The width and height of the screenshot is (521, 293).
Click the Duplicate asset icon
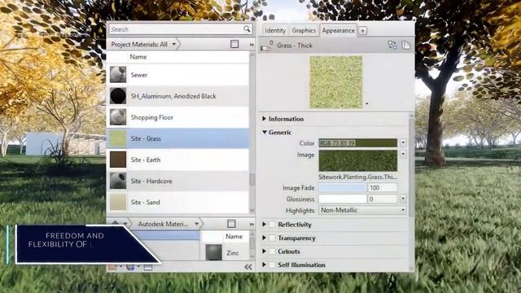[x=405, y=45]
